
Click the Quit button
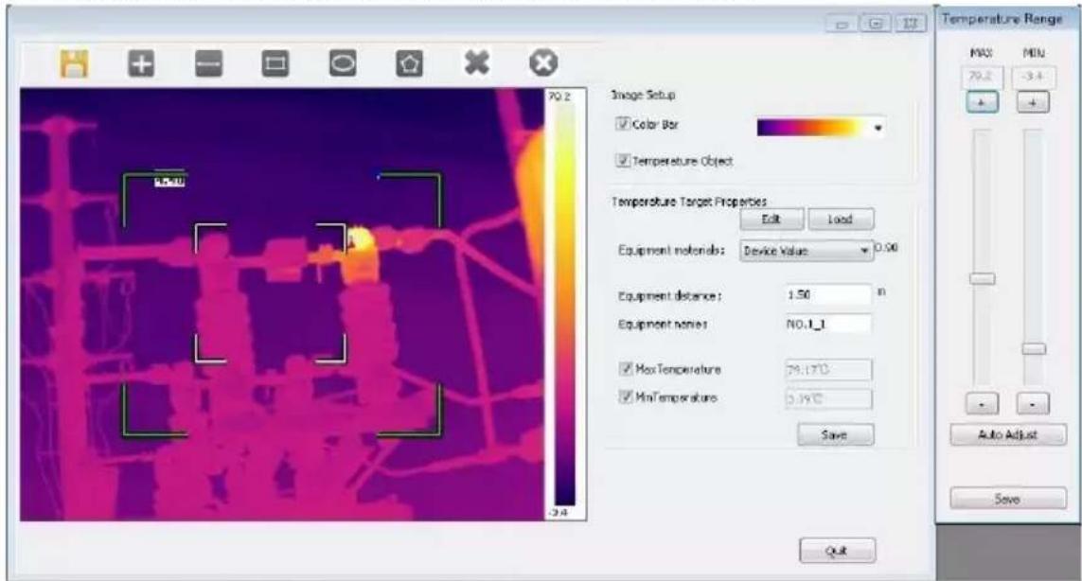click(x=837, y=551)
